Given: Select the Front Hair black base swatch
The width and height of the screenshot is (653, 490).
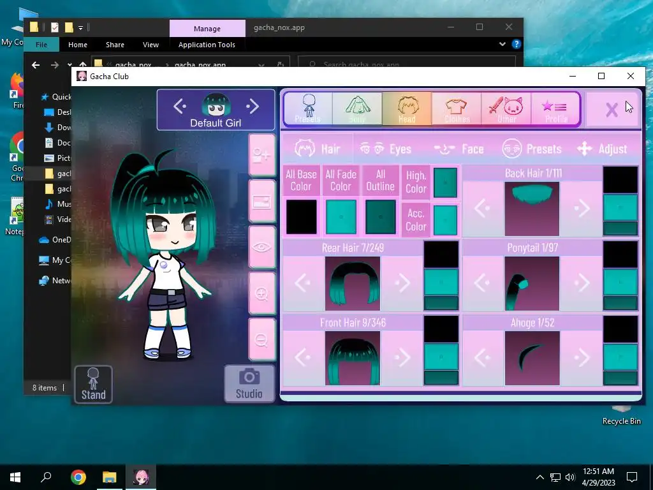Looking at the screenshot, I should (441, 329).
